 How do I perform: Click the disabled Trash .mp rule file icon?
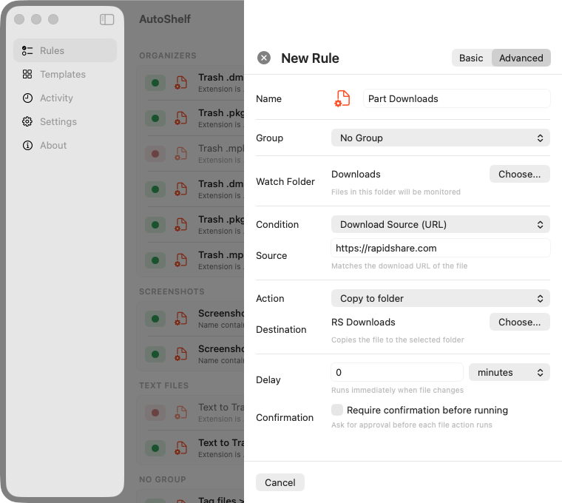pos(181,154)
